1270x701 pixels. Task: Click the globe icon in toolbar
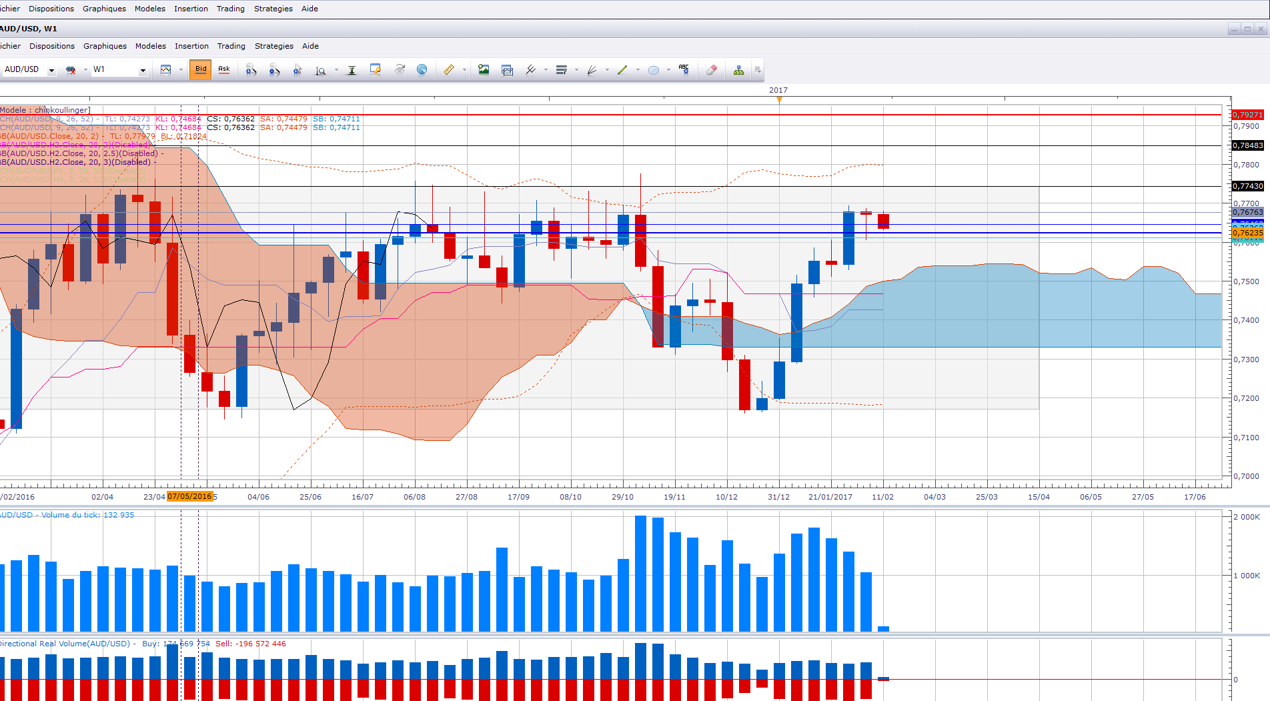[x=422, y=69]
